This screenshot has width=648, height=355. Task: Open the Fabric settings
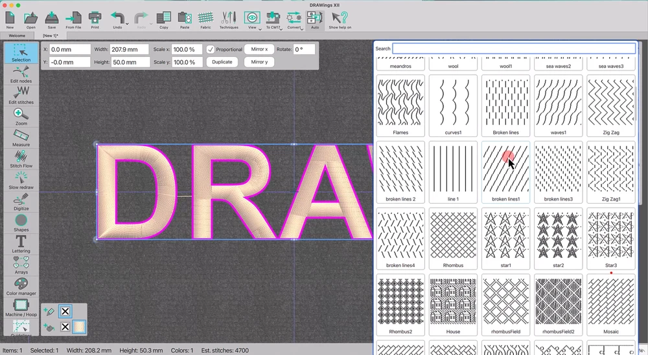coord(205,19)
